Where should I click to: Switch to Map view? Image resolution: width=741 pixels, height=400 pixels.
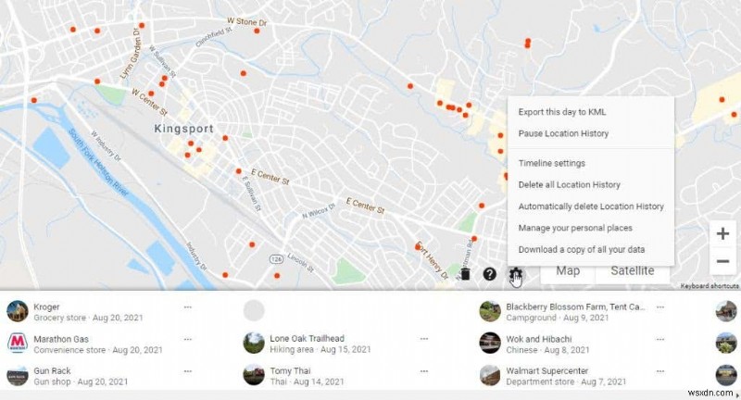[568, 271]
